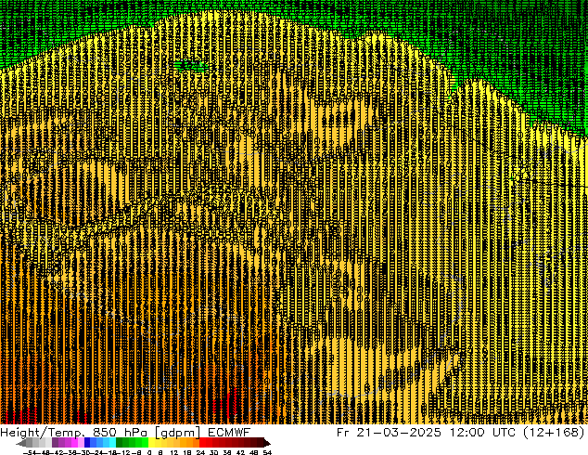
Task: Click the '24' label on the temperature scale
Action: 200,453
